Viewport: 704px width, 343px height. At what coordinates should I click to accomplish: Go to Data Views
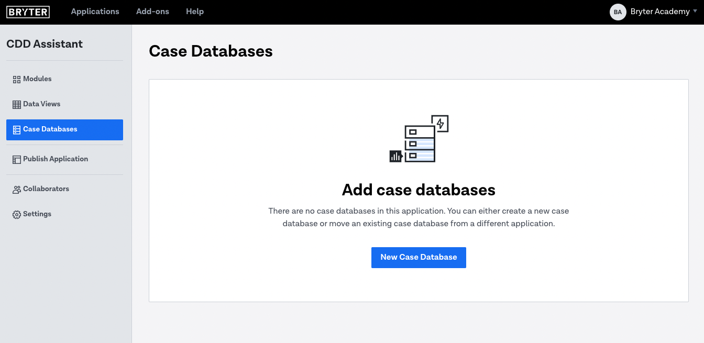coord(64,104)
